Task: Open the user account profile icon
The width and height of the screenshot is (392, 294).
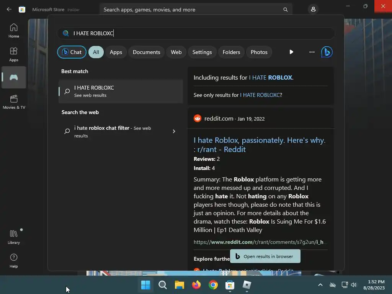Action: 313,10
